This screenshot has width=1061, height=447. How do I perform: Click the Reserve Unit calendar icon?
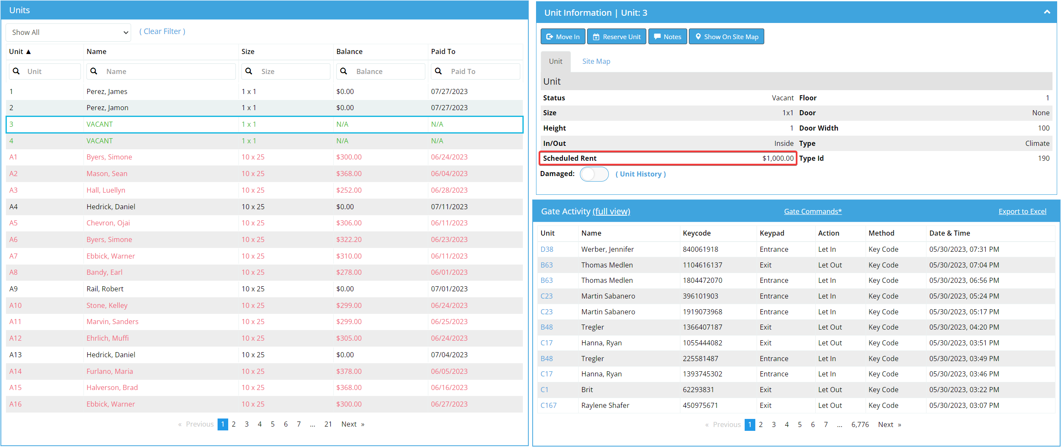596,37
